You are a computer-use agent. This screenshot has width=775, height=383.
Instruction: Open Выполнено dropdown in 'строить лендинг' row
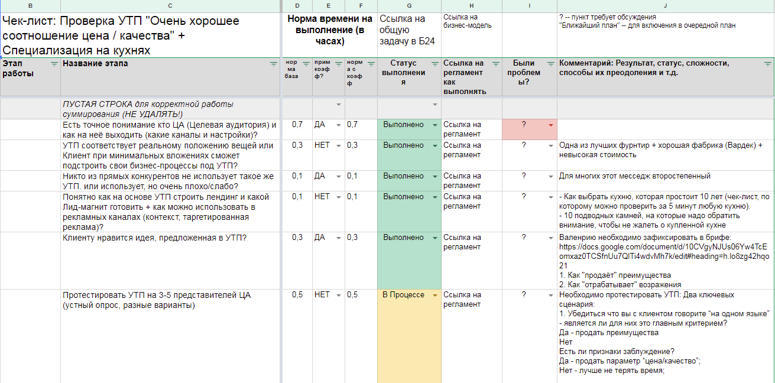tap(435, 197)
